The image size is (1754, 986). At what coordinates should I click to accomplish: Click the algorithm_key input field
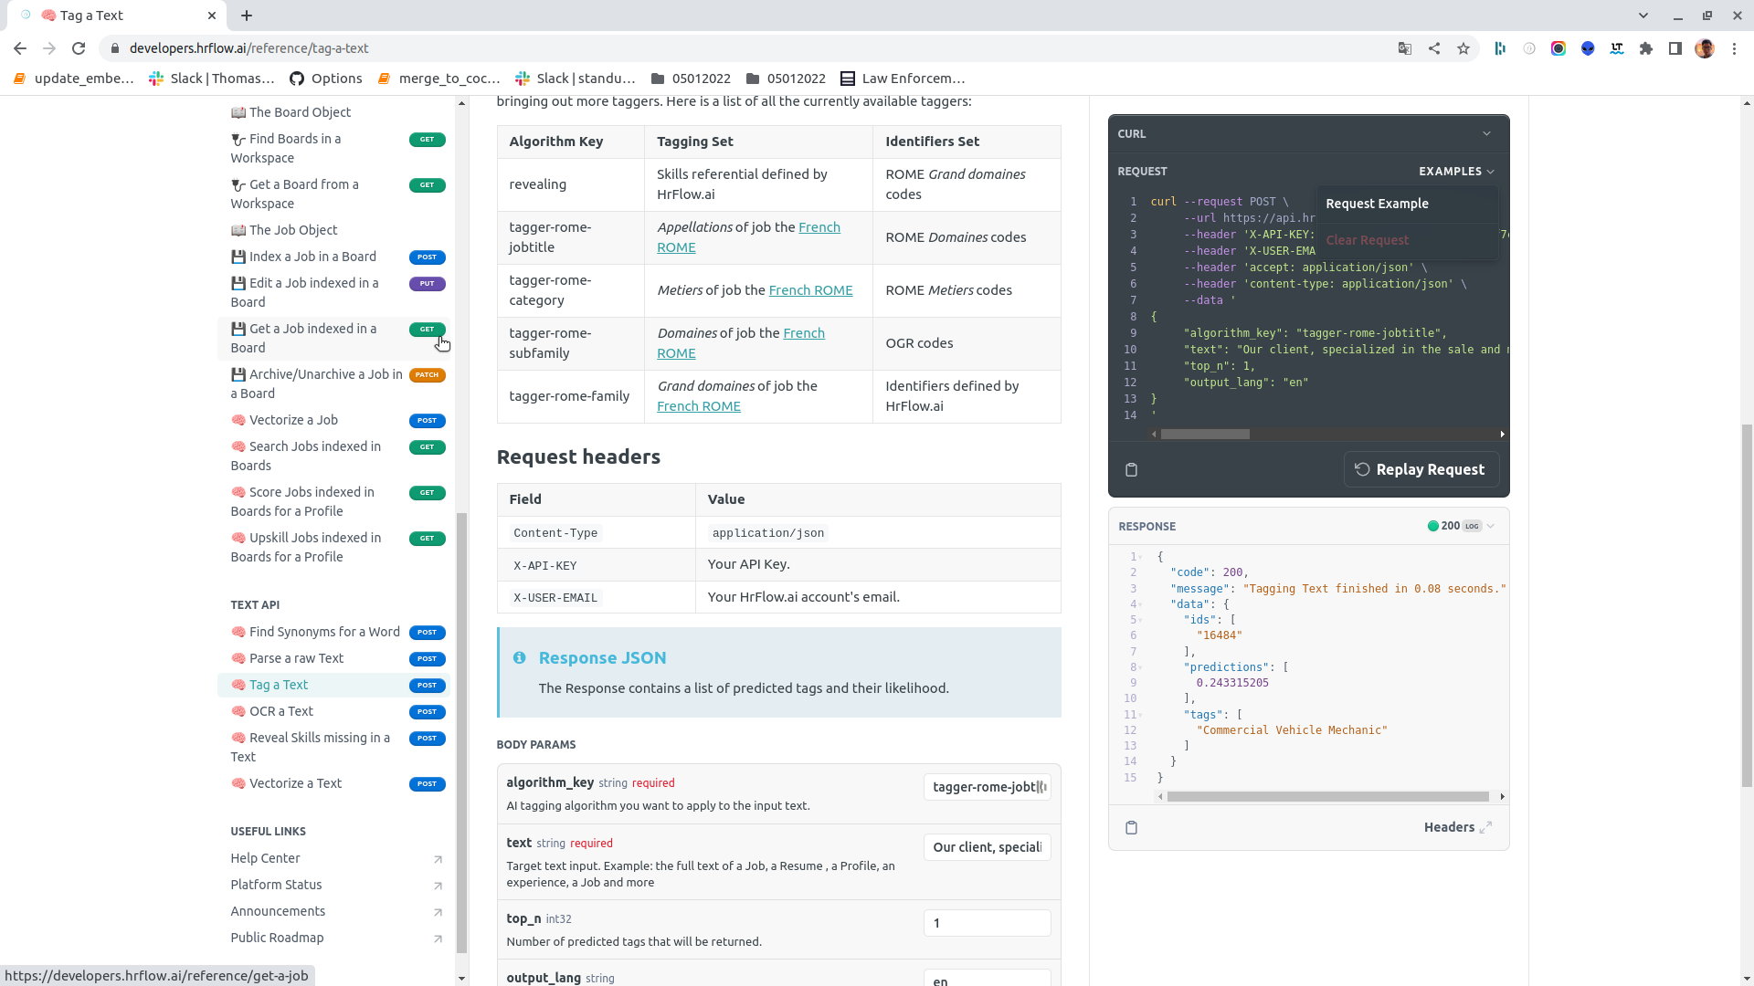(987, 787)
